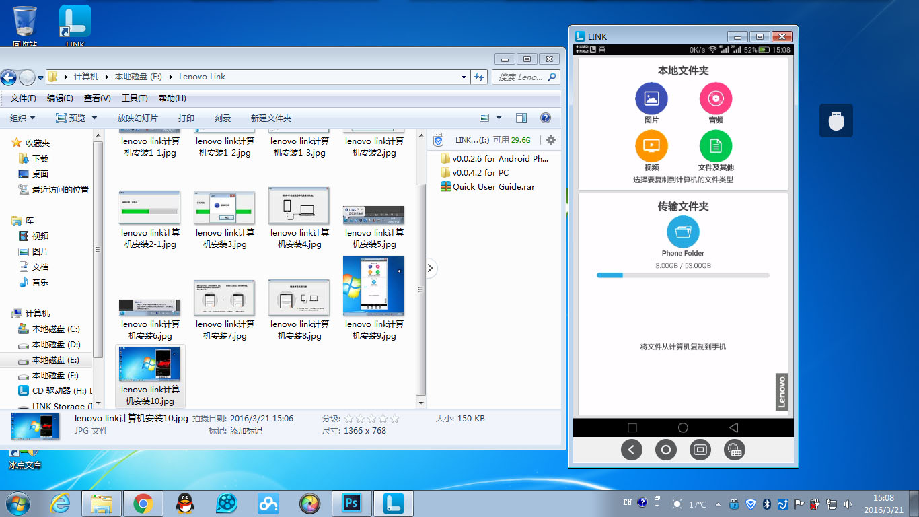This screenshot has width=919, height=517.
Task: Open QQ from the taskbar
Action: click(184, 503)
